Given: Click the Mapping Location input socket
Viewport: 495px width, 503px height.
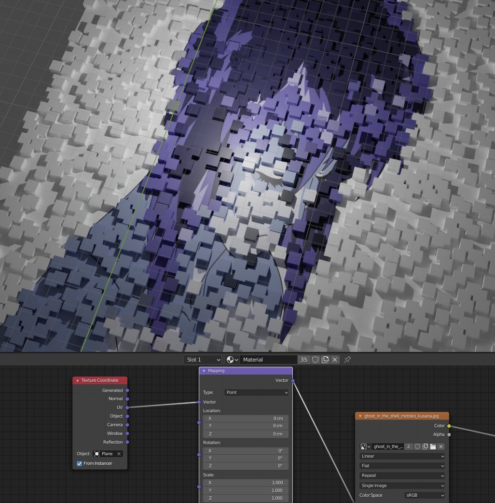Looking at the screenshot, I should tap(199, 422).
